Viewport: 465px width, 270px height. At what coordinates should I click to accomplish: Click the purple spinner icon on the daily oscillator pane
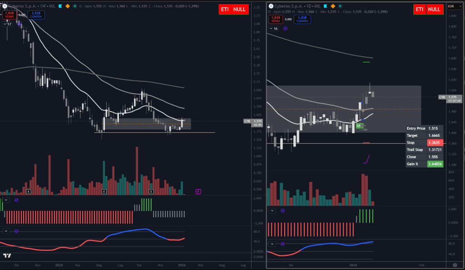pos(282,244)
